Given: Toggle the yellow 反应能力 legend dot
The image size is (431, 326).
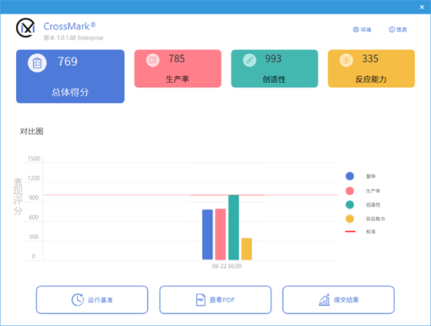Looking at the screenshot, I should tap(350, 219).
